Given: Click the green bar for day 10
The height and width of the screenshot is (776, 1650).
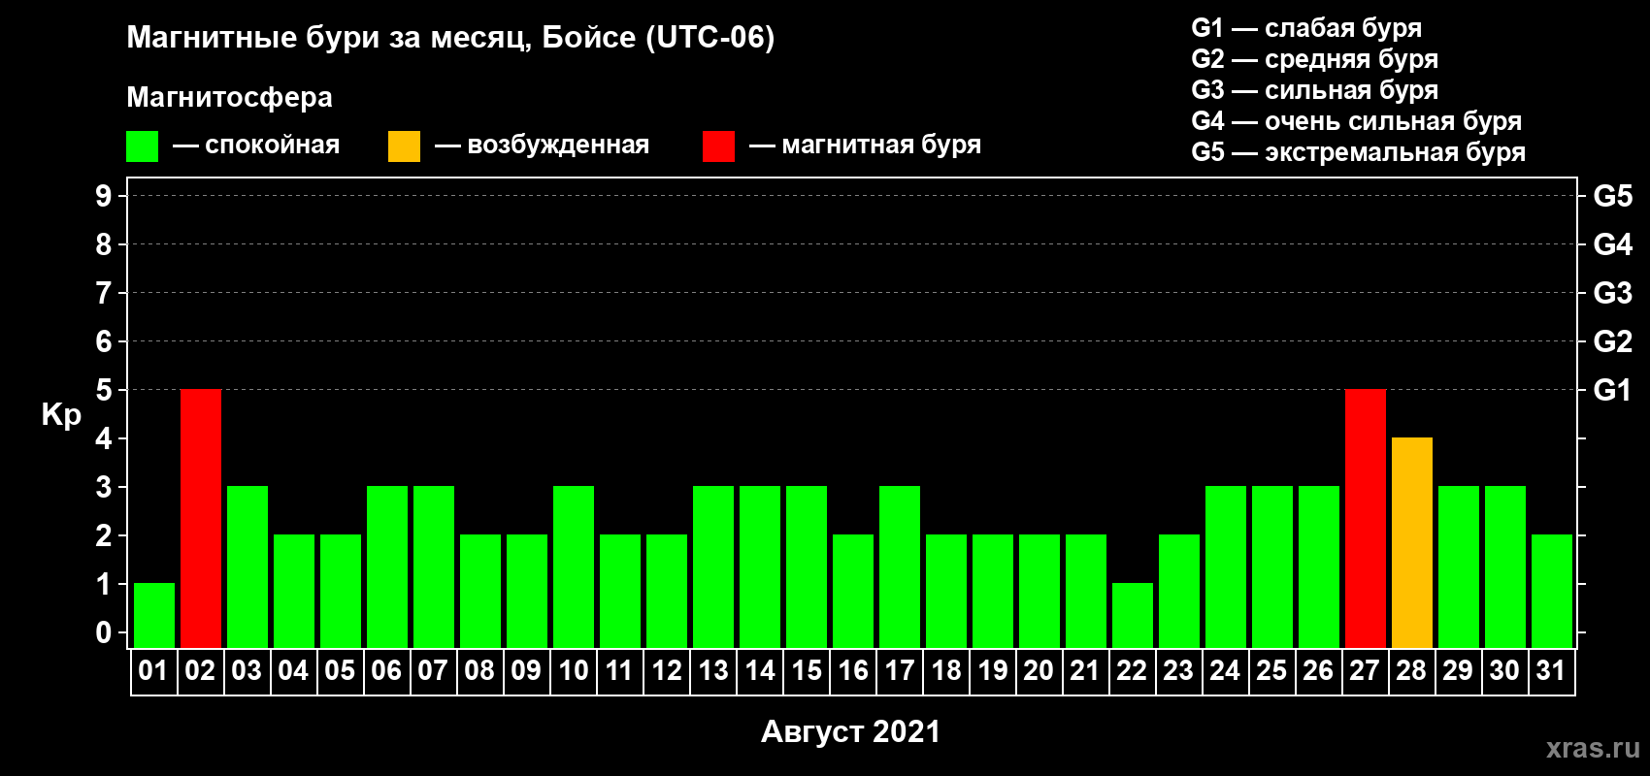Looking at the screenshot, I should pyautogui.click(x=574, y=566).
